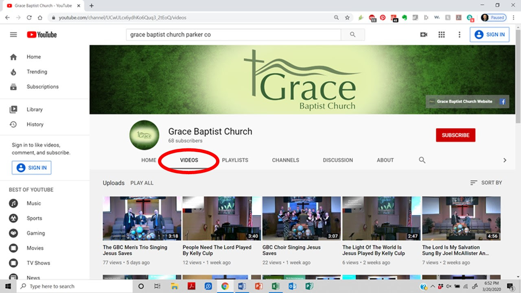The height and width of the screenshot is (293, 521).
Task: Click the Paused profile button in Chrome
Action: click(493, 17)
